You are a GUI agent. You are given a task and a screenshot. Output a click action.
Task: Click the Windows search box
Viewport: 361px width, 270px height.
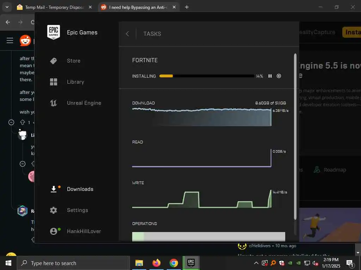click(x=73, y=263)
